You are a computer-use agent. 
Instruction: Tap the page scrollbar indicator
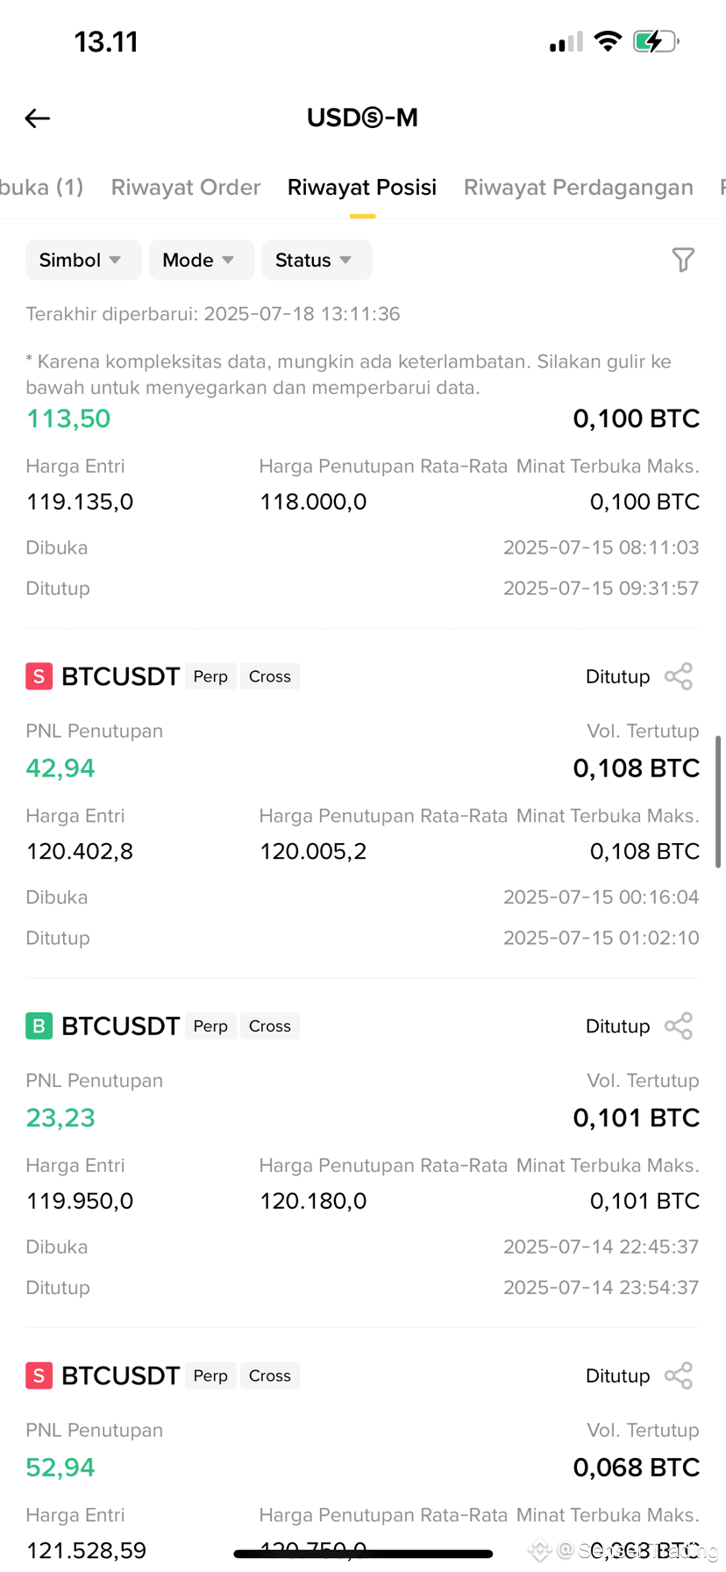tap(719, 802)
